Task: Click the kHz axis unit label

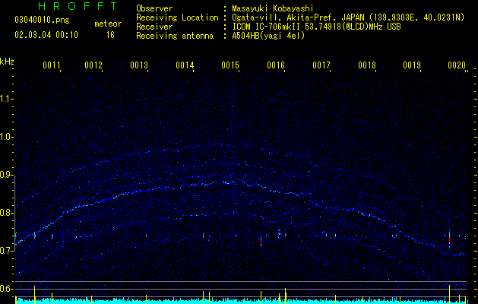Action: click(7, 62)
